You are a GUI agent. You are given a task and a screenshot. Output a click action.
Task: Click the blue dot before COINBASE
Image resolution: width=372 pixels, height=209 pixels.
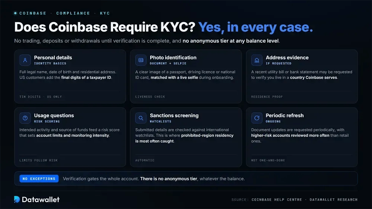pos(15,13)
